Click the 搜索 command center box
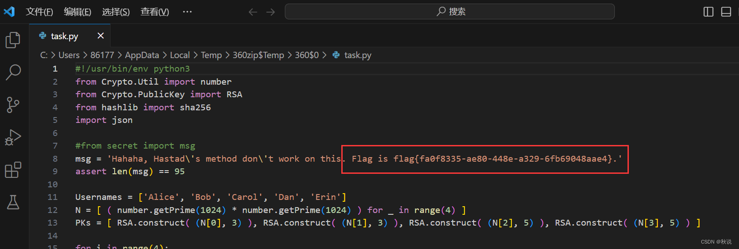 (450, 12)
